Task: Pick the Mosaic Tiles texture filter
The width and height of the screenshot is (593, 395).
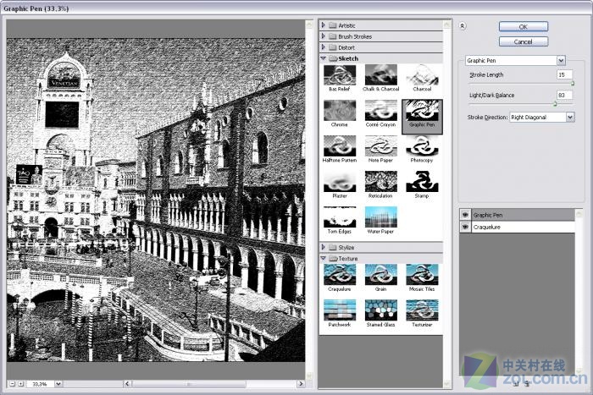Action: [x=422, y=274]
